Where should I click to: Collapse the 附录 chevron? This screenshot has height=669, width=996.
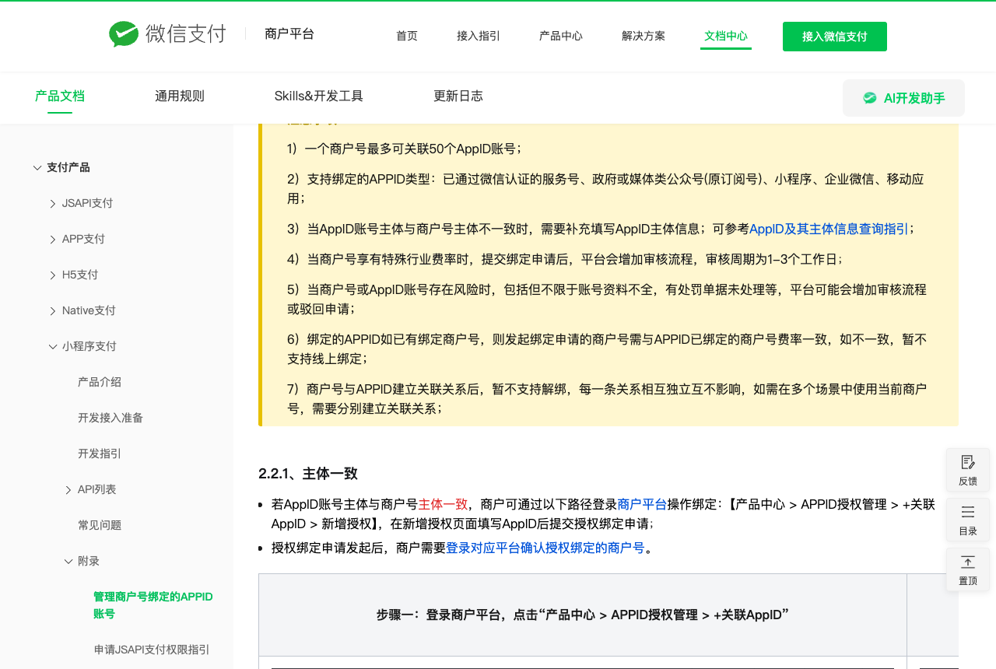68,561
